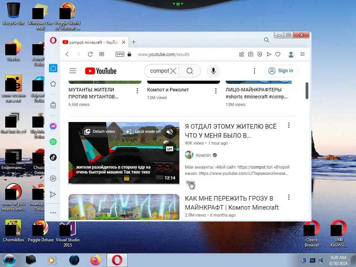The width and height of the screenshot is (356, 267).
Task: Open Firefox from the taskbar
Action: pos(96,260)
